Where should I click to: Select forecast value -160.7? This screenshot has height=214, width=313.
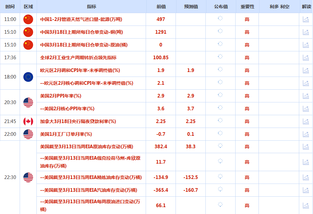pos(191,190)
